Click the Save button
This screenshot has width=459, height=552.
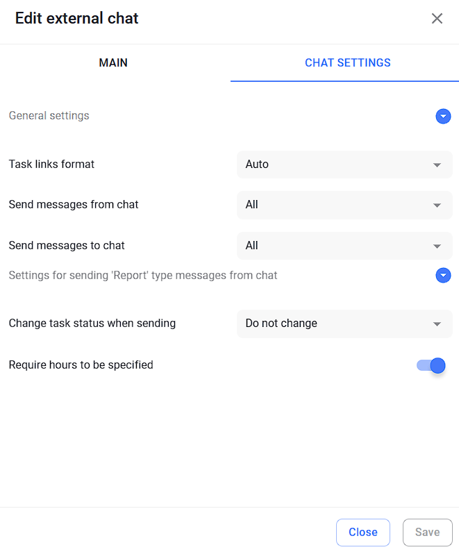click(x=427, y=532)
